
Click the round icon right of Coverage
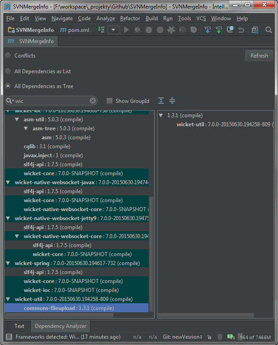click(x=160, y=30)
